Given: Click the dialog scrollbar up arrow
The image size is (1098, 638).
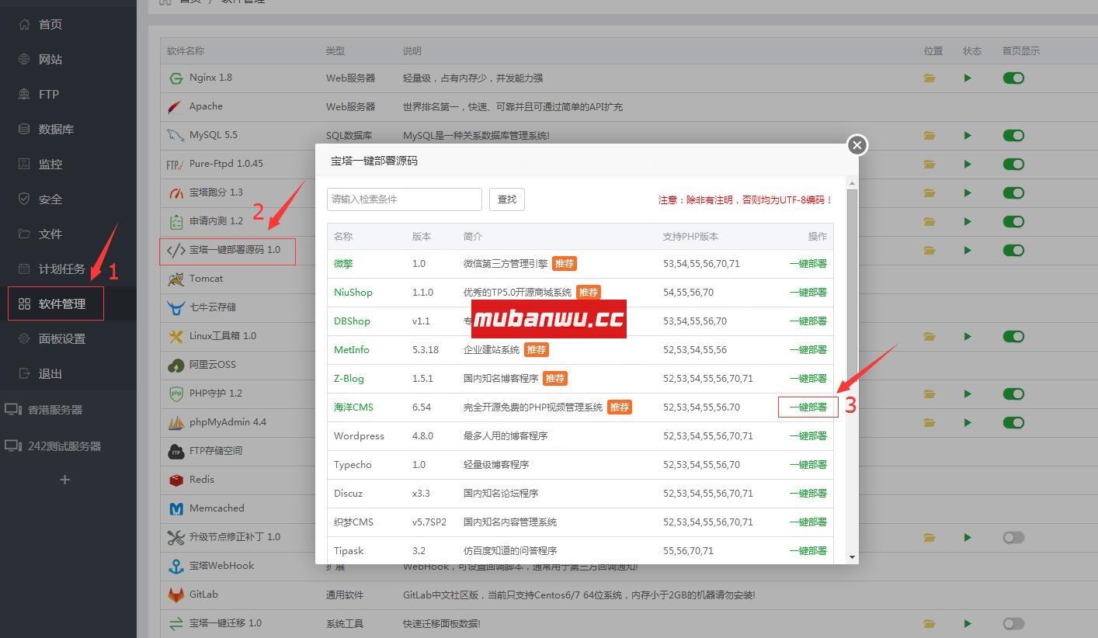Looking at the screenshot, I should pos(852,184).
